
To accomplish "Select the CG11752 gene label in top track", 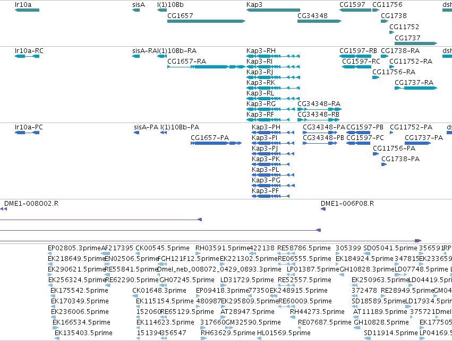I will click(x=404, y=27).
